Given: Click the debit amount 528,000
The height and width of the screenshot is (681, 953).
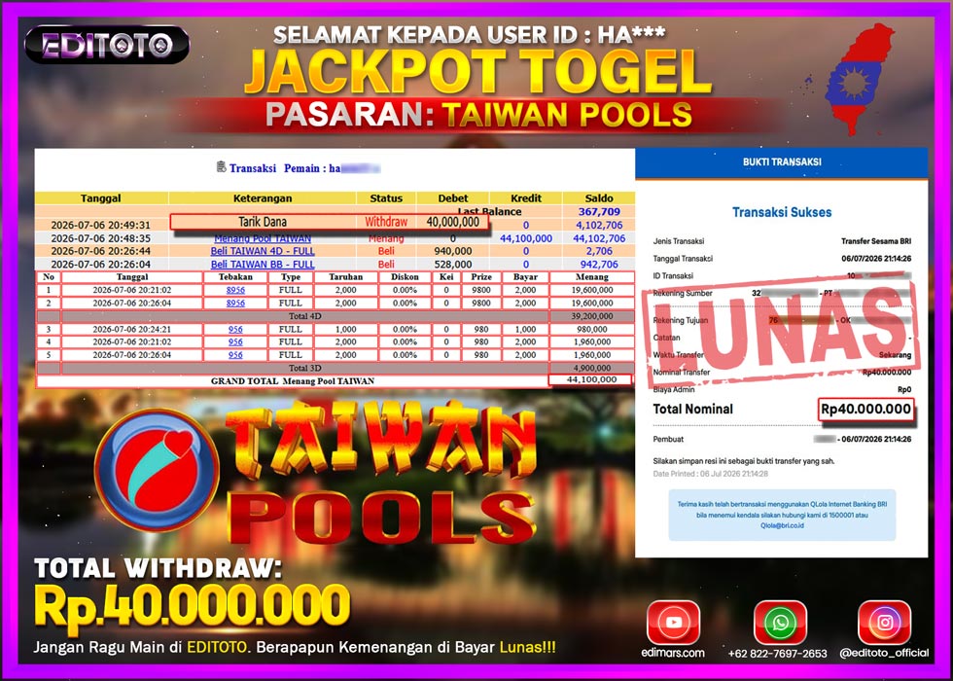Looking at the screenshot, I should point(453,265).
